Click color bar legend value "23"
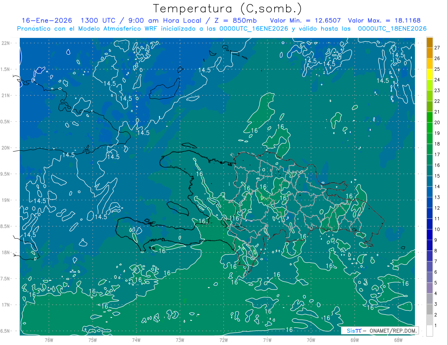 point(437,90)
